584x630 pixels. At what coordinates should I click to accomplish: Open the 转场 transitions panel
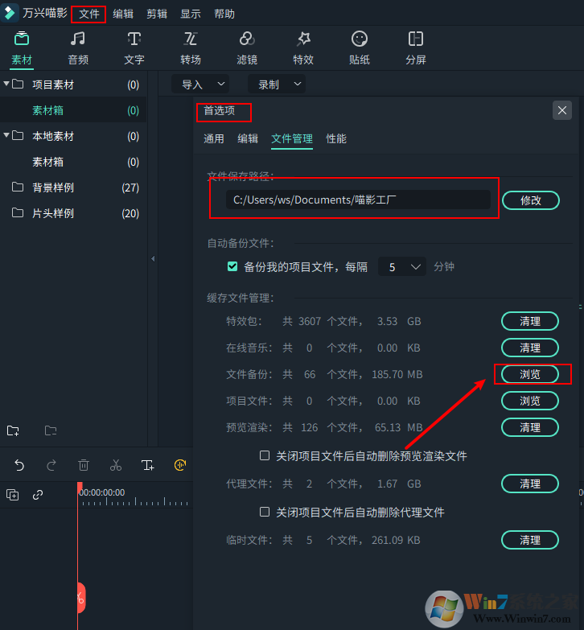pyautogui.click(x=191, y=48)
